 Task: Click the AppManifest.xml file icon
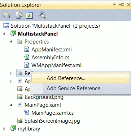click(27, 49)
